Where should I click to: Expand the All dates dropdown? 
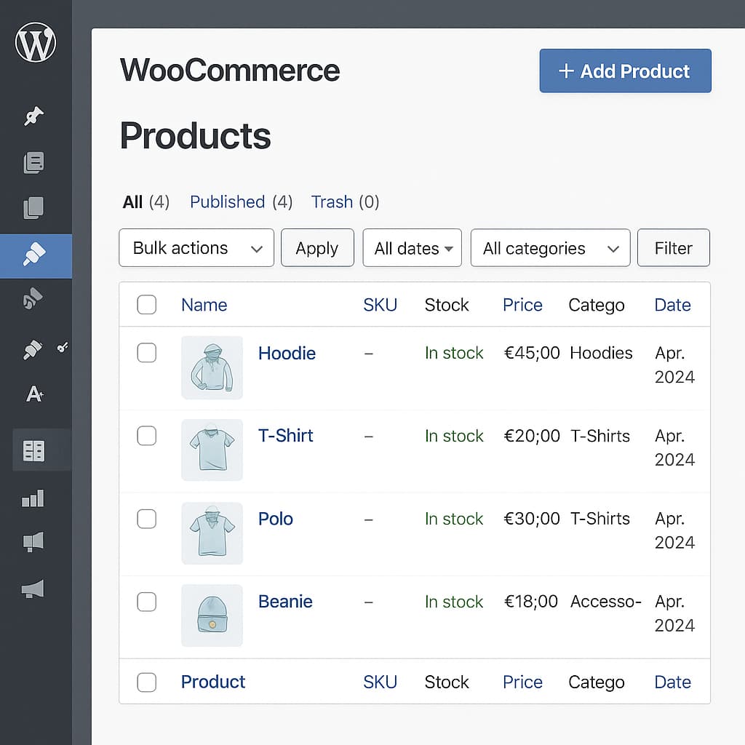click(412, 248)
